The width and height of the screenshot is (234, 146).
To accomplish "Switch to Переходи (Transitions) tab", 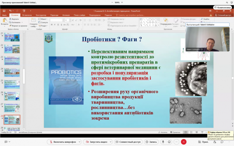I will click(x=54, y=15).
